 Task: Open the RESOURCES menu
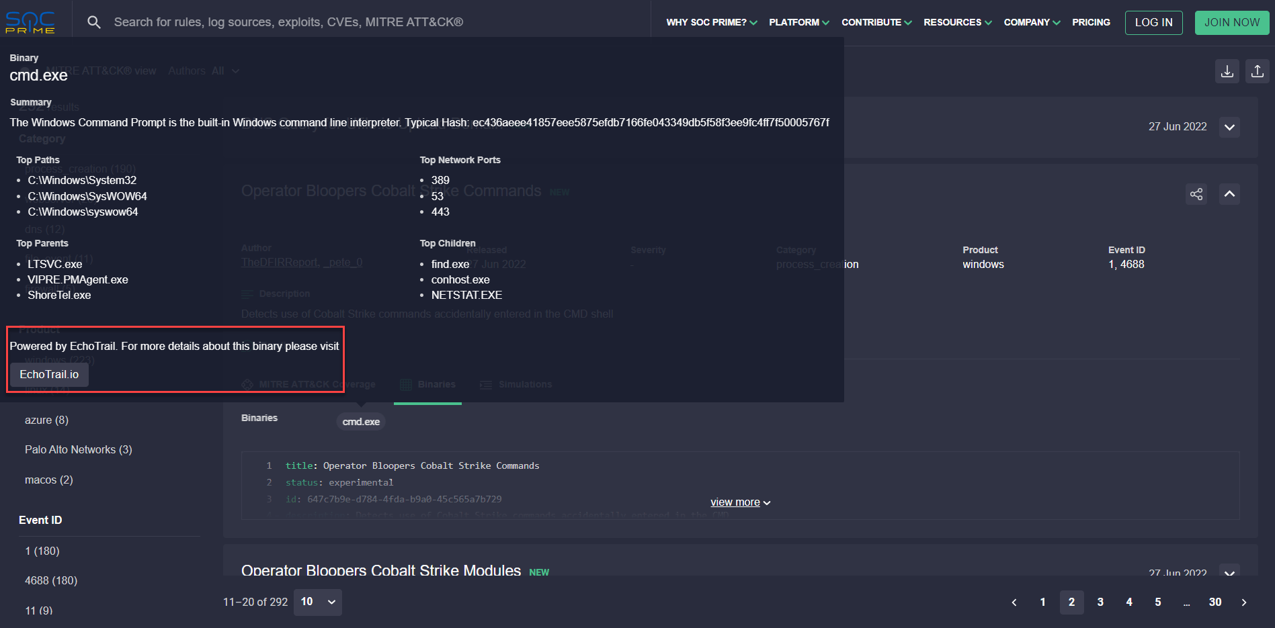point(958,22)
